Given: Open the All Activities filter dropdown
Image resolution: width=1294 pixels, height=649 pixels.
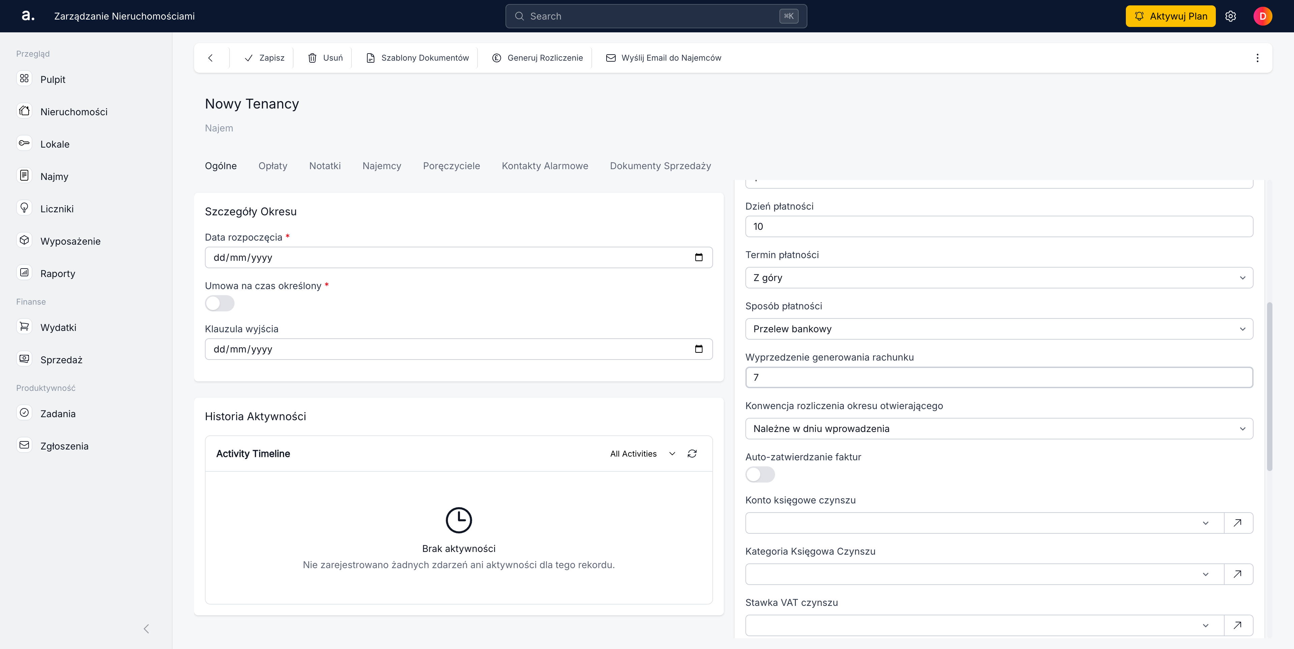Looking at the screenshot, I should 643,454.
